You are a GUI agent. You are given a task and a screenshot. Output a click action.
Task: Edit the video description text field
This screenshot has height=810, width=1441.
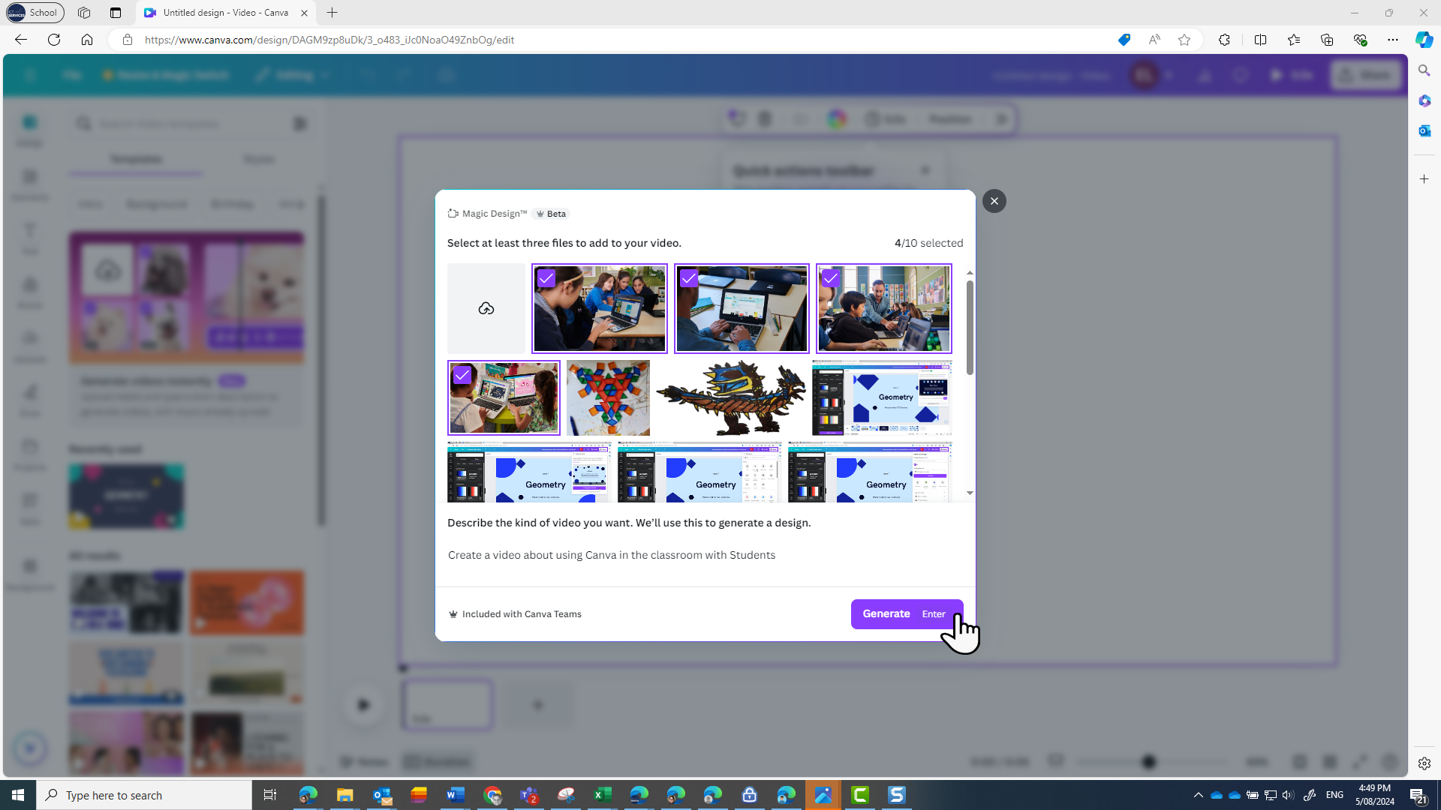tap(704, 555)
